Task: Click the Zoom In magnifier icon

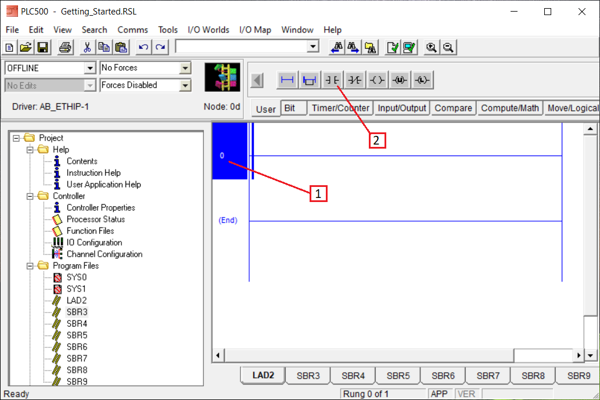Action: point(432,48)
